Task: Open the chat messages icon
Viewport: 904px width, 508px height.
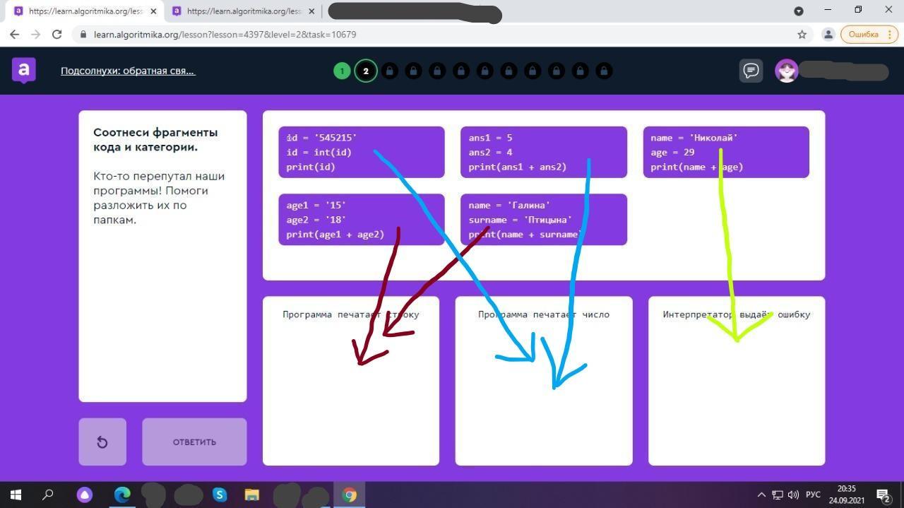Action: tap(751, 71)
